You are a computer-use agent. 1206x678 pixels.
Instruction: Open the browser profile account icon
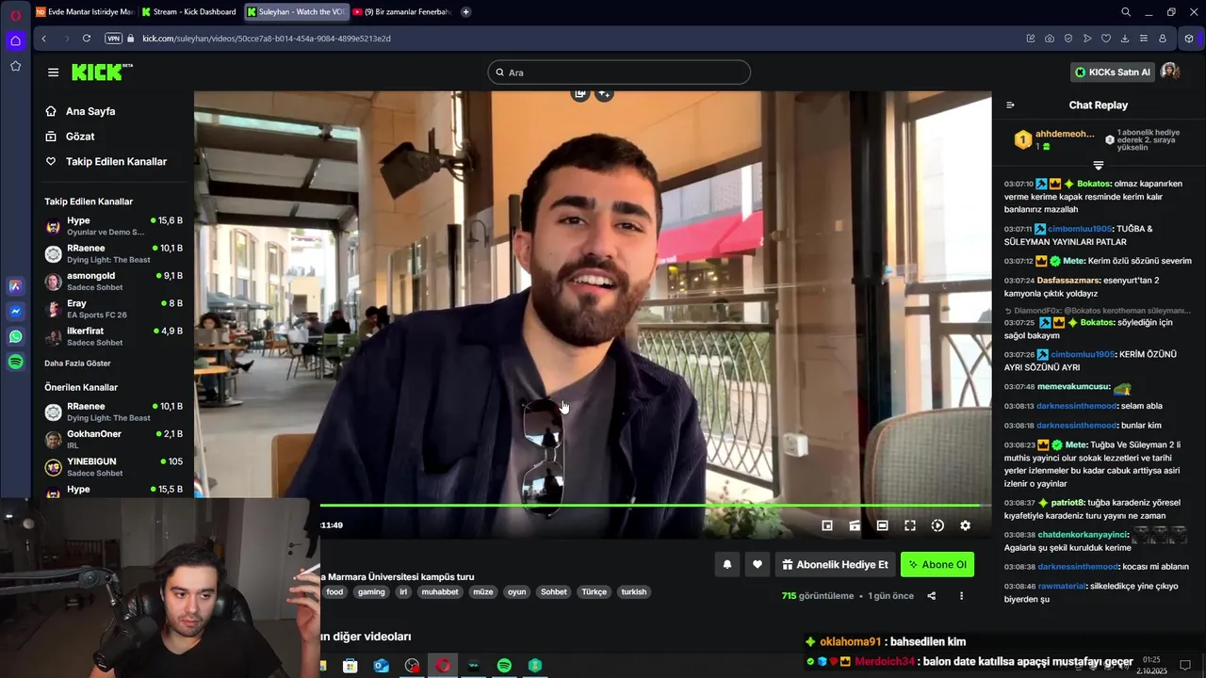tap(1163, 39)
